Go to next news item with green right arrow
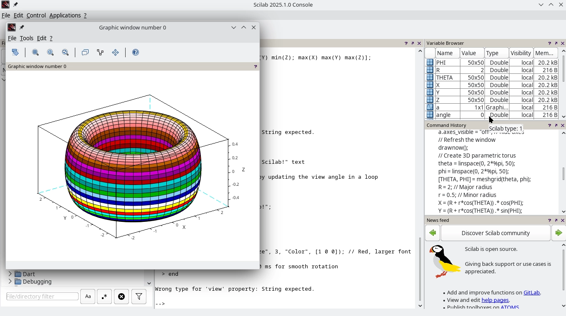The width and height of the screenshot is (566, 316). (x=559, y=233)
